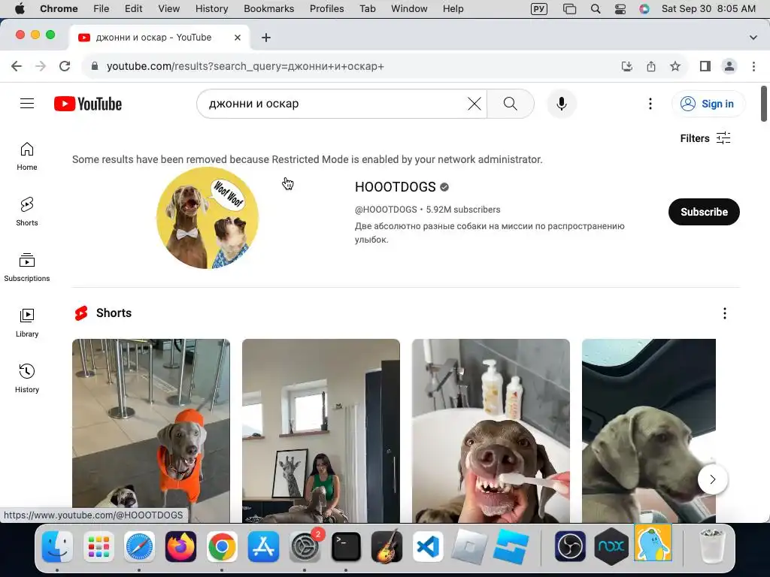
Task: Open the Filters panel
Action: pyautogui.click(x=705, y=138)
